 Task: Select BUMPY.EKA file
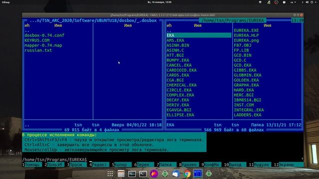click(178, 60)
